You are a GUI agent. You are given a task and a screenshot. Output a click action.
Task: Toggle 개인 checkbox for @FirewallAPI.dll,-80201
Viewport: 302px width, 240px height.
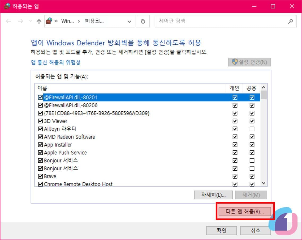pyautogui.click(x=235, y=97)
